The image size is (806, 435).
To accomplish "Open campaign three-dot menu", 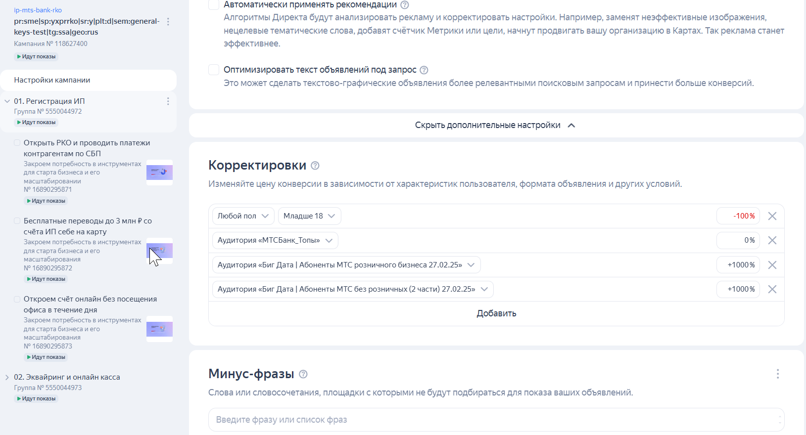I will 168,22.
